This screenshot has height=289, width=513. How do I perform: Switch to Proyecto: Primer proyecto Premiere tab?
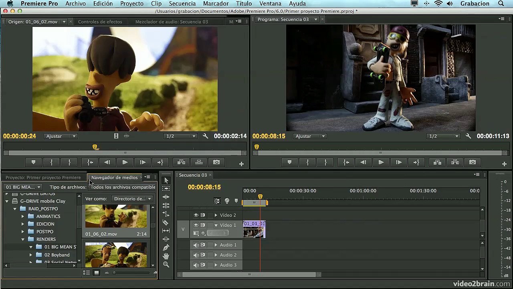[43, 177]
